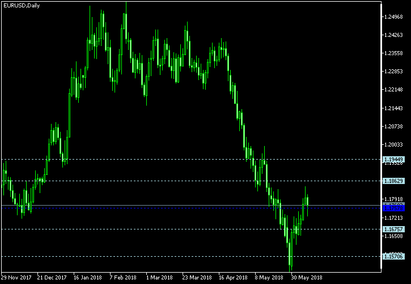Click the EURUSD,Daily chart title
This screenshot has width=411, height=284.
[22, 6]
